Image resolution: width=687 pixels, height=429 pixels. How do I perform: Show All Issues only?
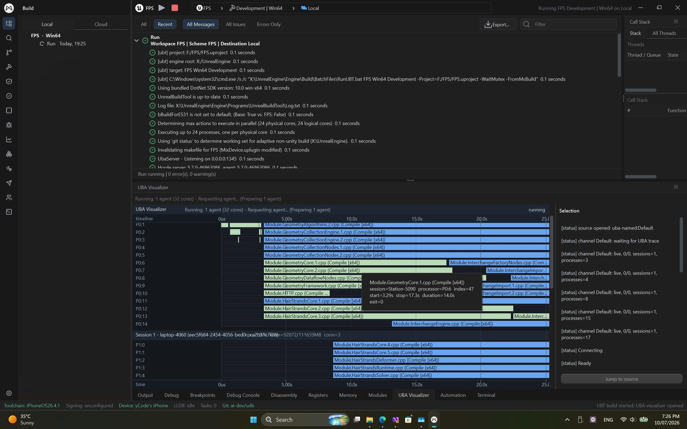point(236,24)
